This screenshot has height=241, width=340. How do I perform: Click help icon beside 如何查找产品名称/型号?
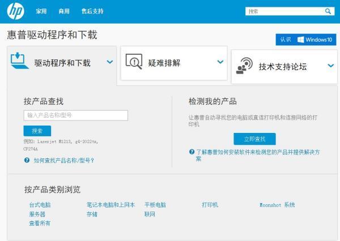tap(27, 160)
